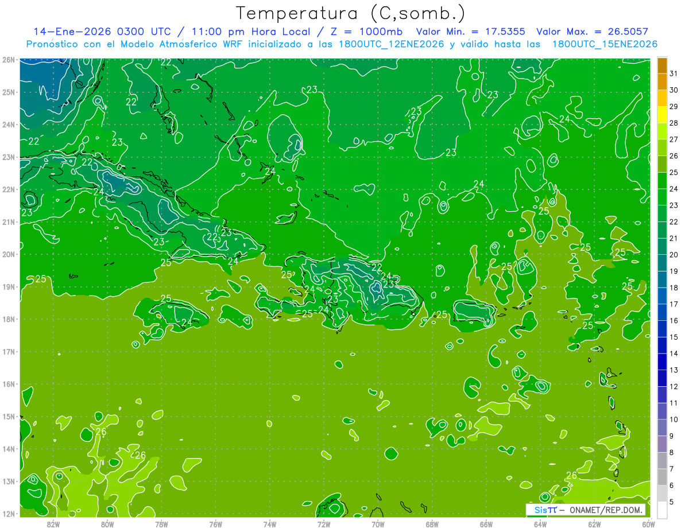Click the latitude axis label "26N"
Image resolution: width=689 pixels, height=532 pixels.
point(8,60)
